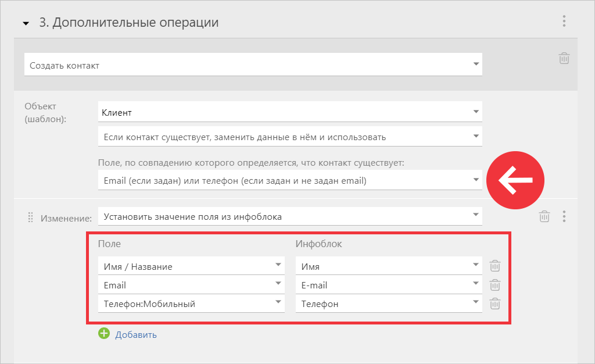Screen dimensions: 595x364
Task: Open the Телефон:Мобильный field dropdown
Action: 191,304
